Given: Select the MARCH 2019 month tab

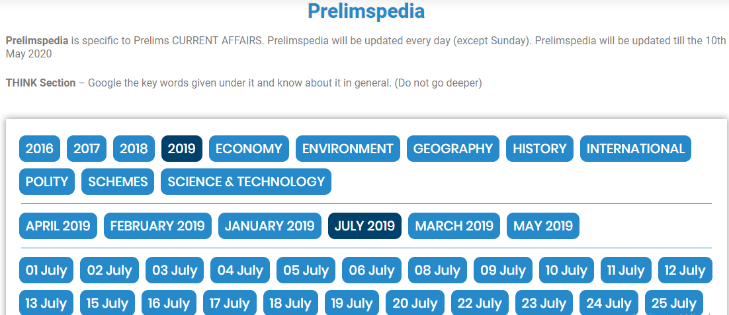Looking at the screenshot, I should pyautogui.click(x=454, y=226).
